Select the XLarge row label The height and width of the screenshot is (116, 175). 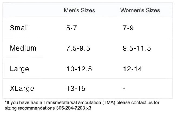22,89
